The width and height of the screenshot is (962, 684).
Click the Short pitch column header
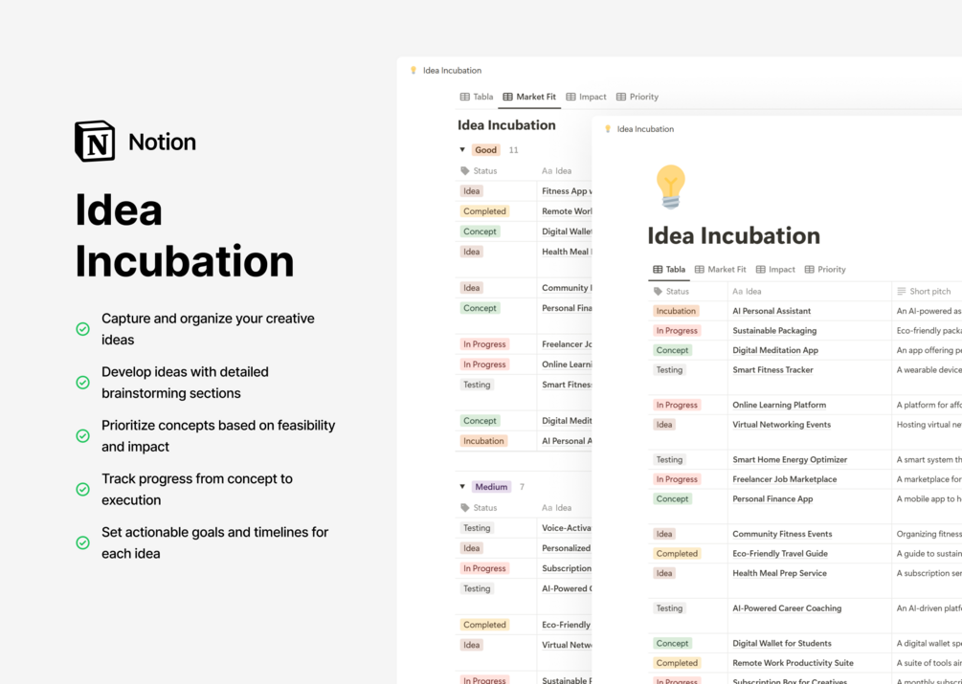click(x=924, y=291)
